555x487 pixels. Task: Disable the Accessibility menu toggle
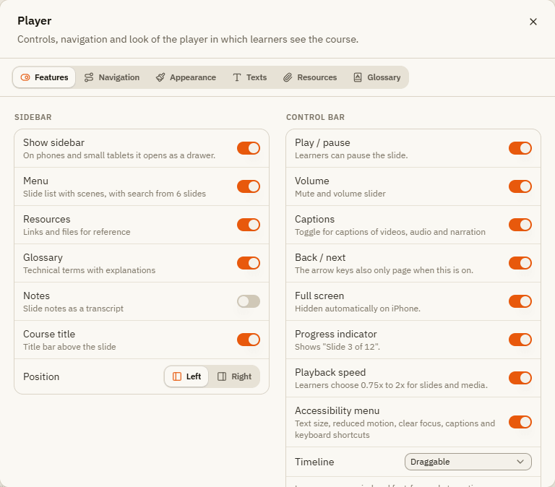click(x=520, y=422)
